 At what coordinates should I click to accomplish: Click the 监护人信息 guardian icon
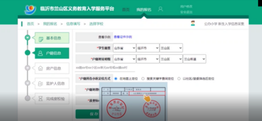point(40,84)
